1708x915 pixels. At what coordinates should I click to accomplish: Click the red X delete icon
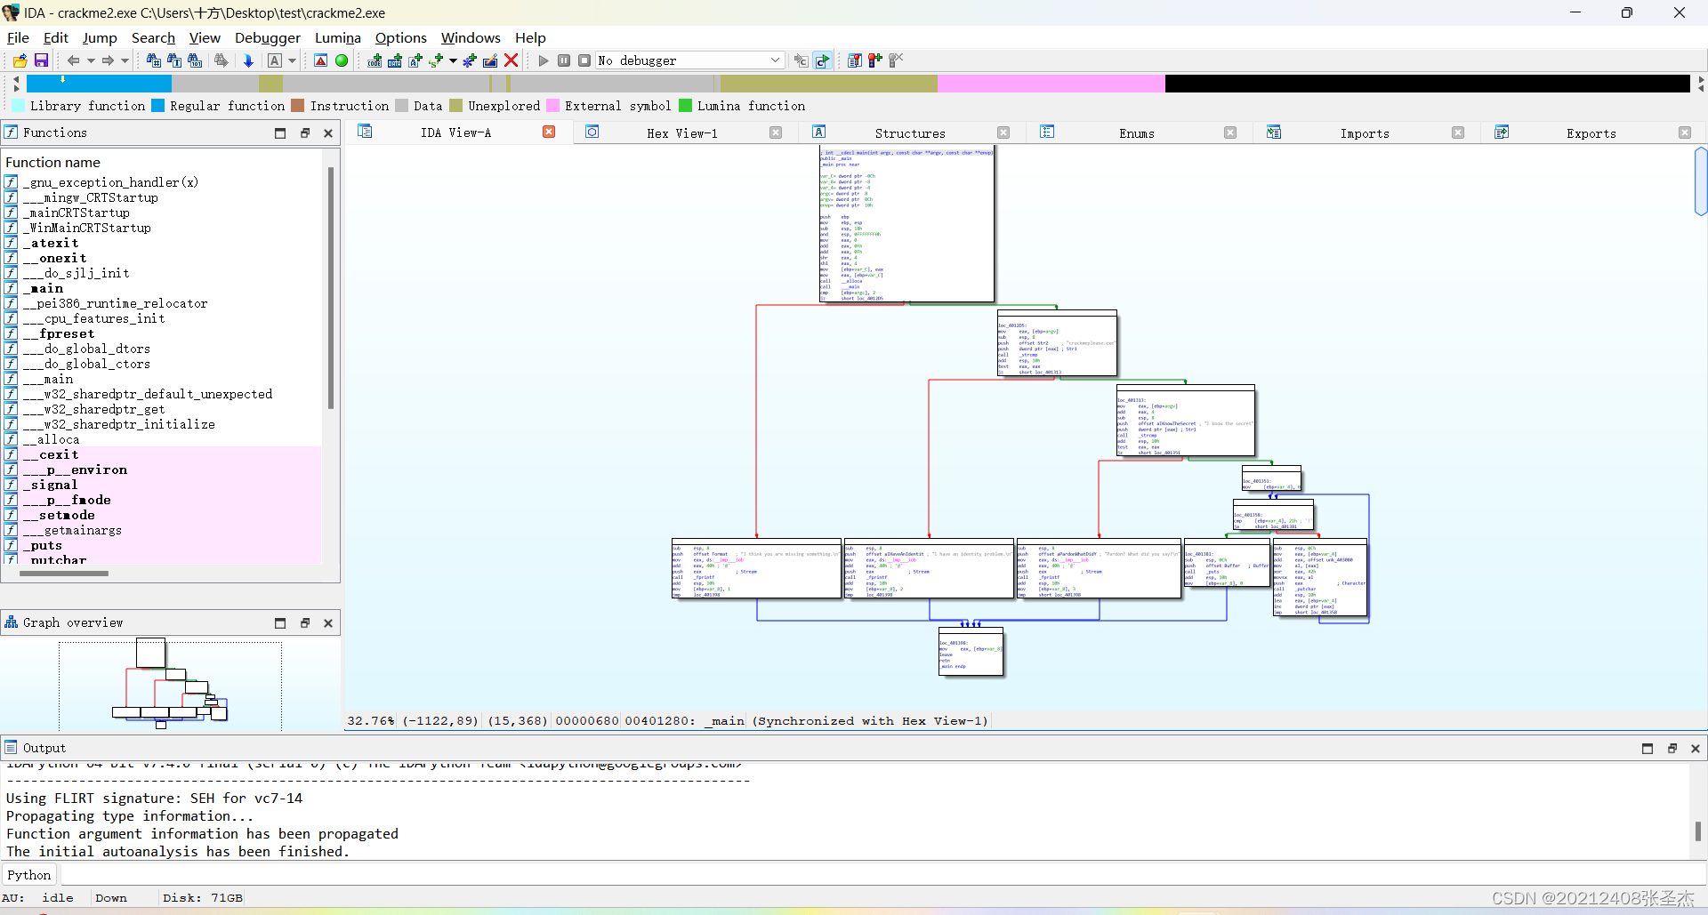coord(512,60)
